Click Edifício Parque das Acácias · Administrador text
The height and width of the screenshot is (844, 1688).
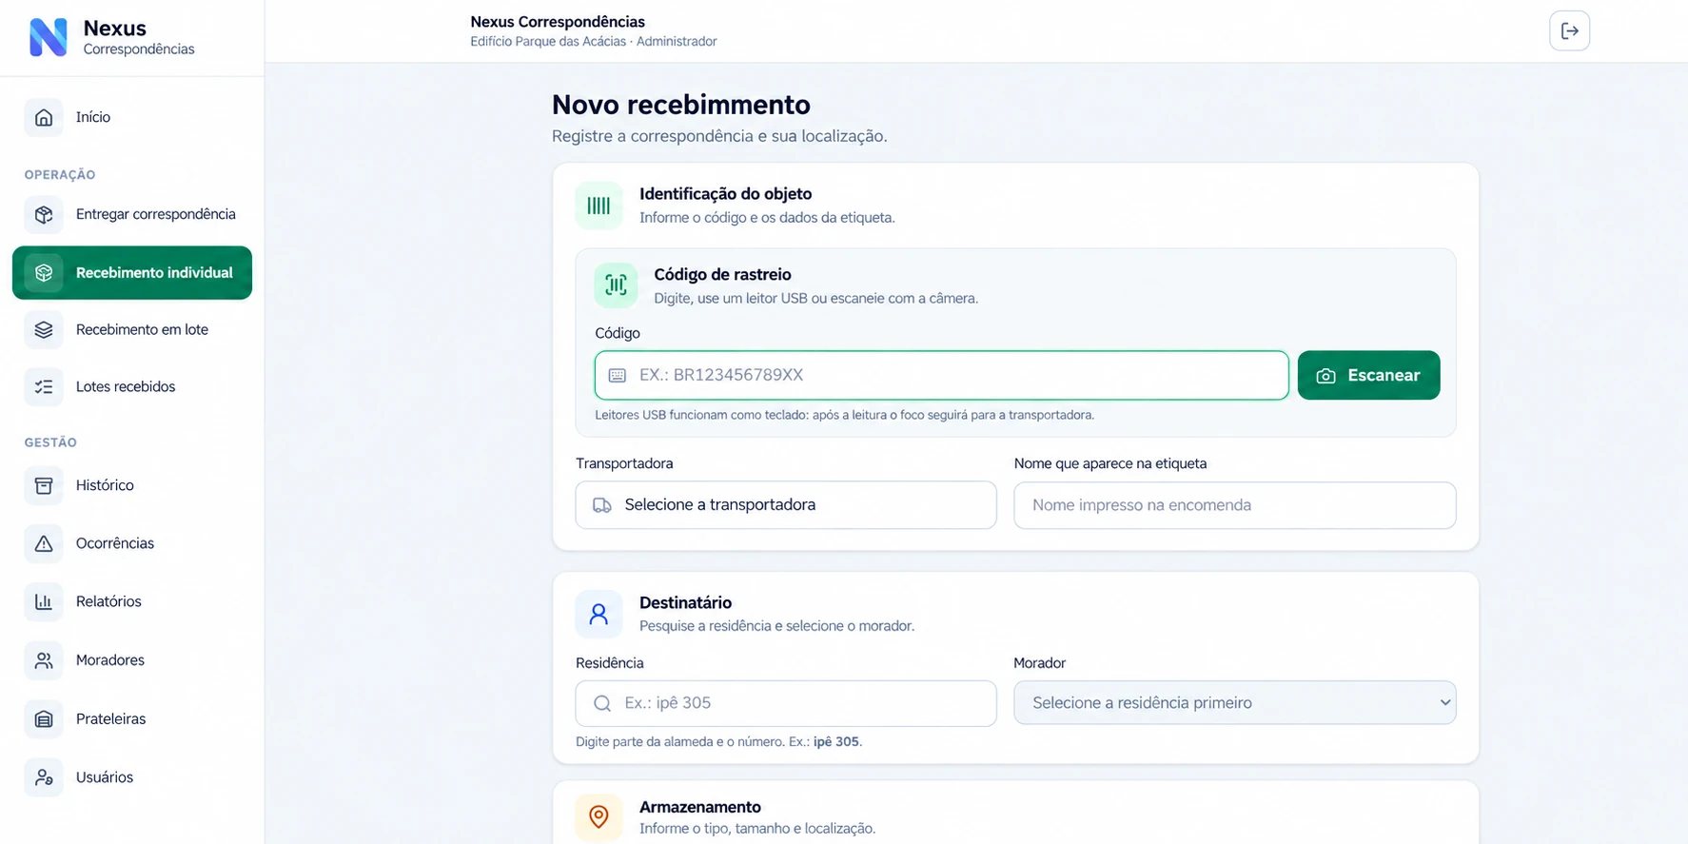[x=594, y=42]
